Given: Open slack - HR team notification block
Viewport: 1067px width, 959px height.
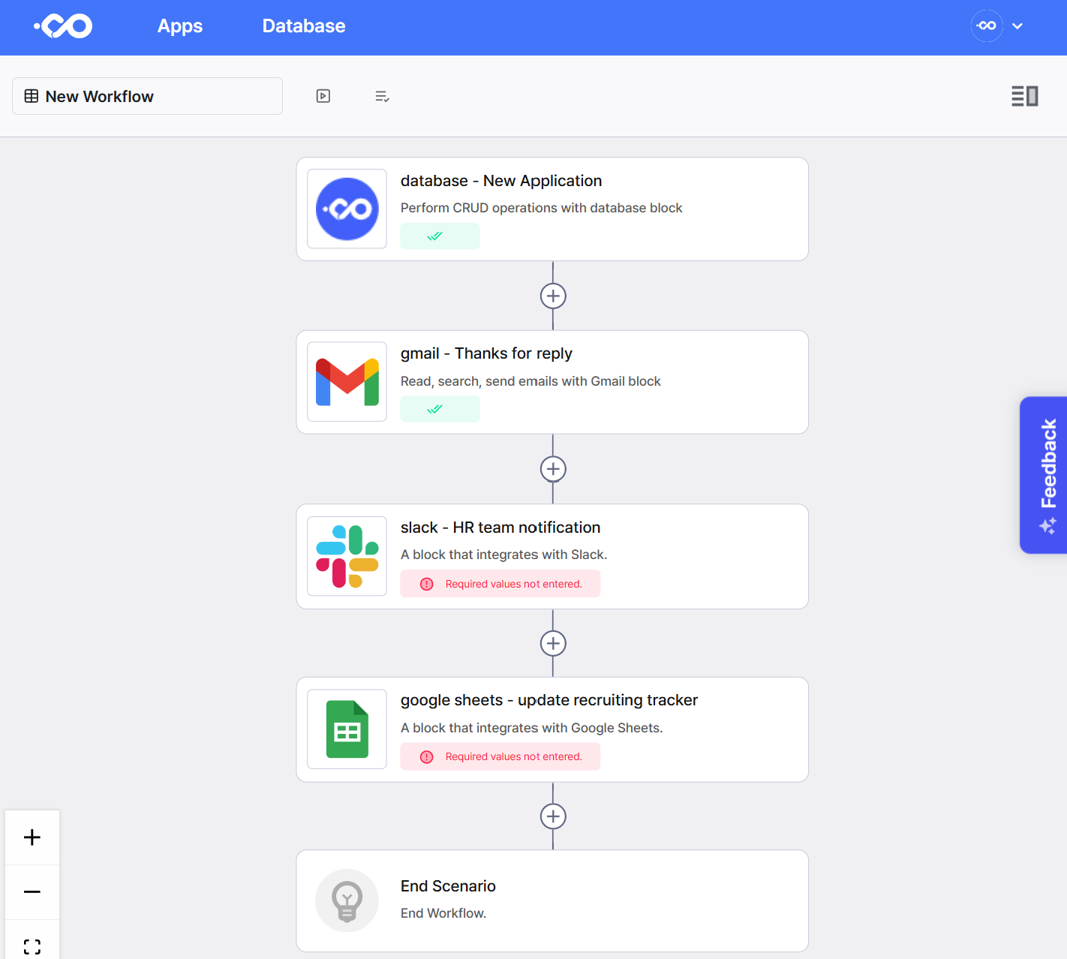Looking at the screenshot, I should [552, 556].
